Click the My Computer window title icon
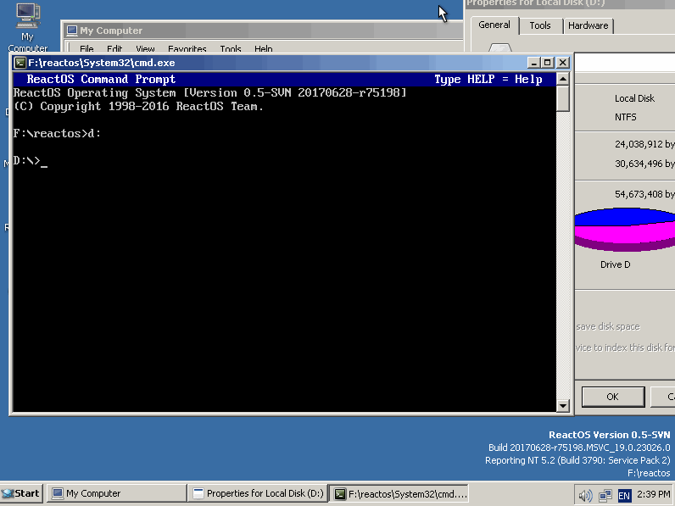This screenshot has width=675, height=506. click(72, 31)
